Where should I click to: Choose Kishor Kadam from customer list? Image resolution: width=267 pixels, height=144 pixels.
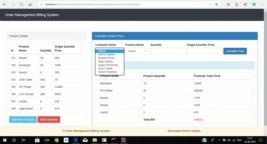point(107,54)
